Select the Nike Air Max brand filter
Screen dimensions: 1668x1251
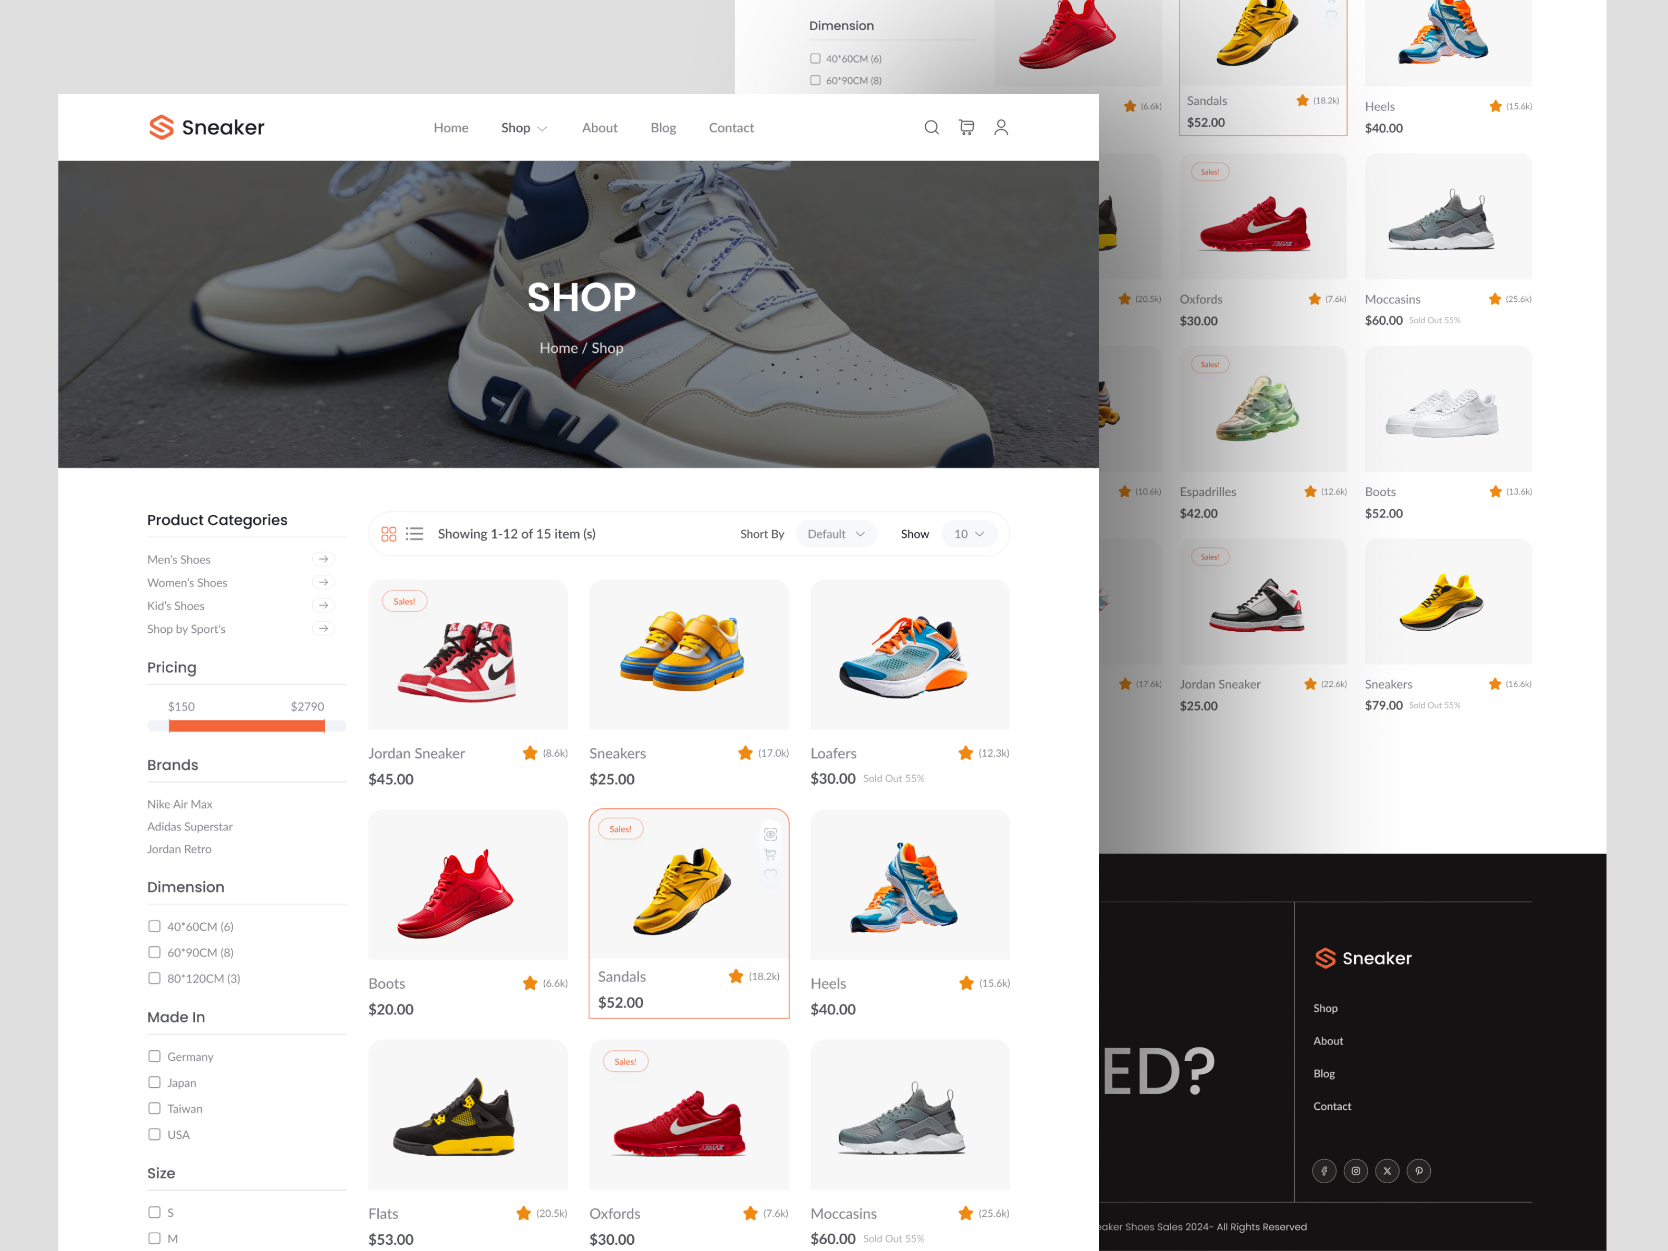[179, 804]
